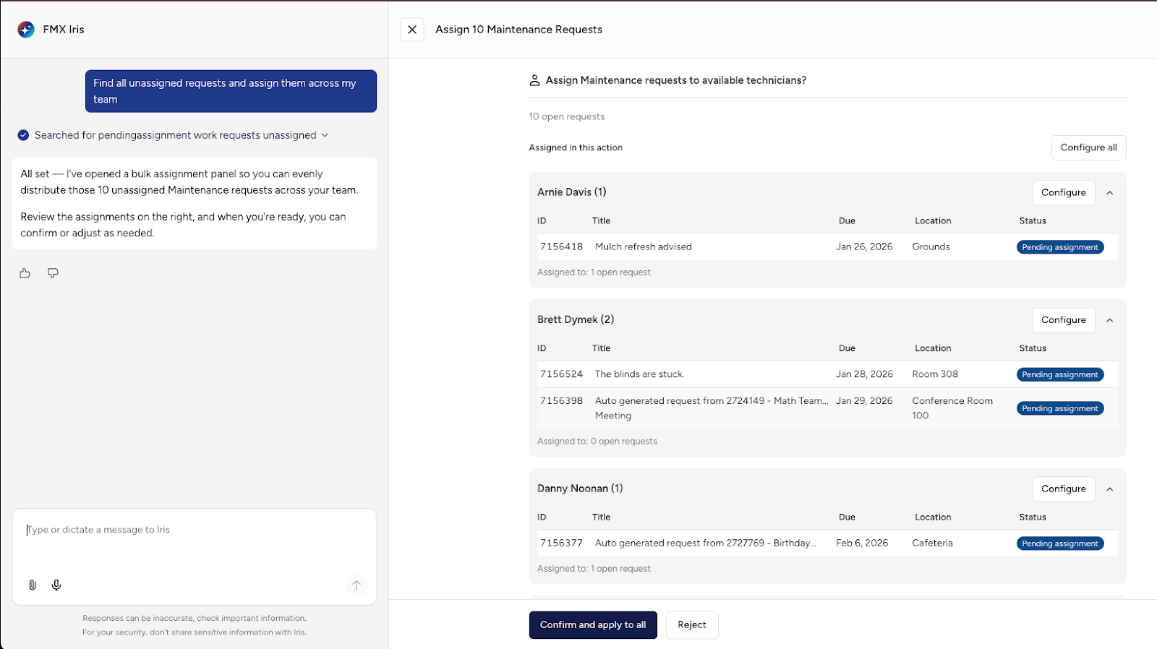Collapse the Brett Dymek section
The width and height of the screenshot is (1157, 649).
point(1109,320)
